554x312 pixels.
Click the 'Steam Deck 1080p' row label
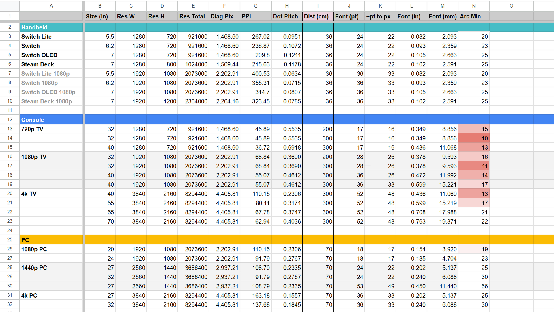point(51,101)
